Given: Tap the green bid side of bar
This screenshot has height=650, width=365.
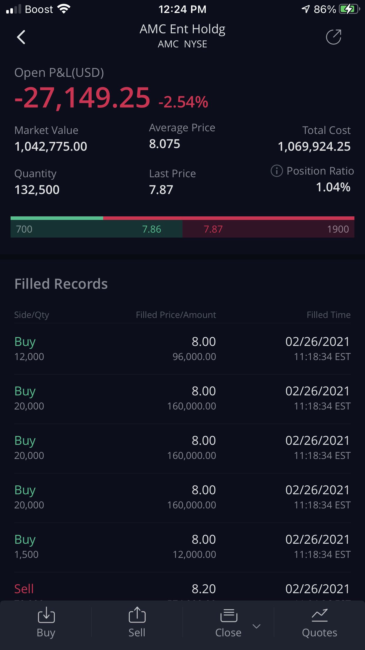Looking at the screenshot, I should click(x=96, y=229).
